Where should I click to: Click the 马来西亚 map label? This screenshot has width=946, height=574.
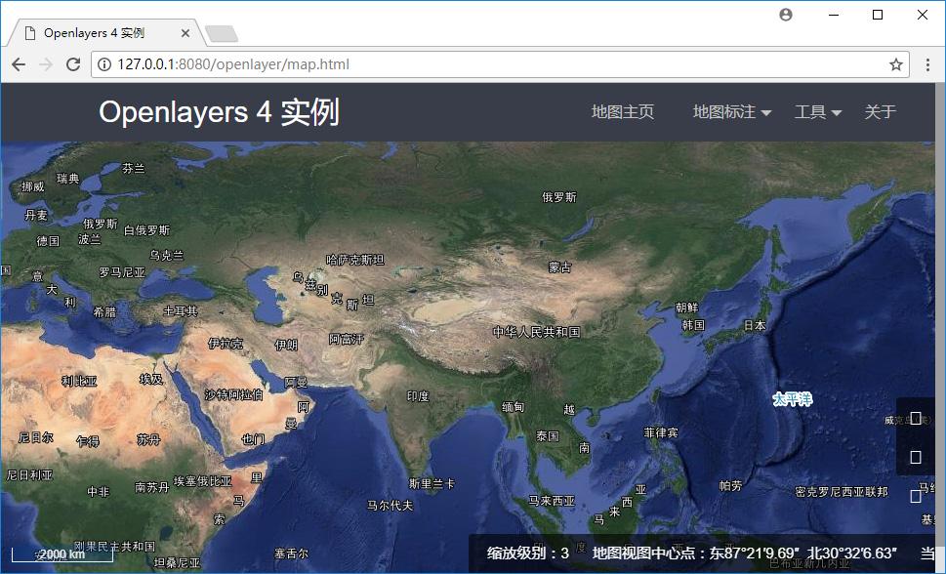[552, 501]
